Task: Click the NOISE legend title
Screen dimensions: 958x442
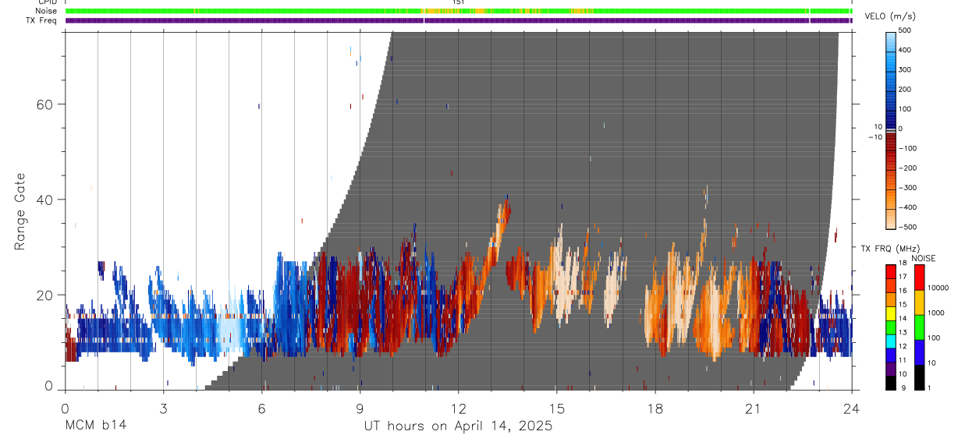Action: coord(923,258)
